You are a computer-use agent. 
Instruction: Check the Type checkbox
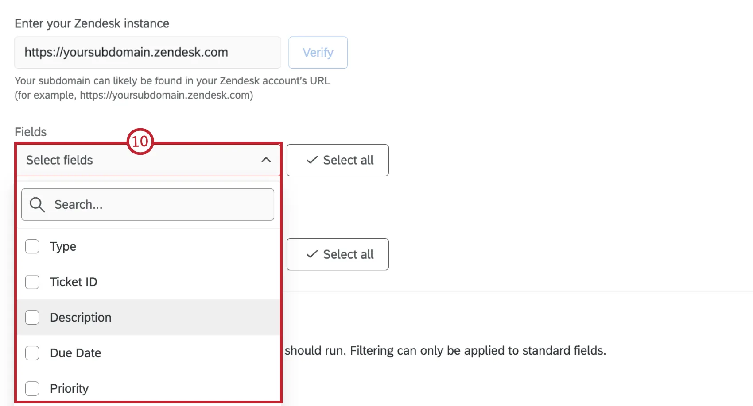(32, 246)
